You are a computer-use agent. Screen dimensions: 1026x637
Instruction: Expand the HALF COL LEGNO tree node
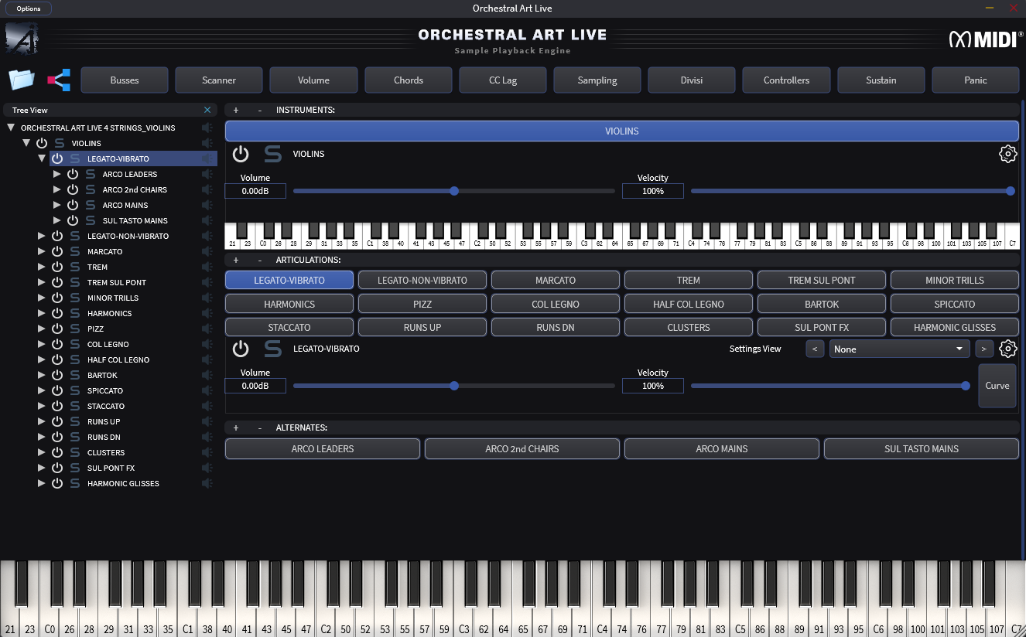tap(42, 359)
